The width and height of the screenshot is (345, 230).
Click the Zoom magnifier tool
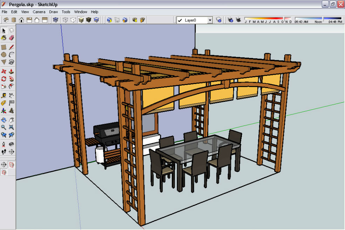click(4, 127)
